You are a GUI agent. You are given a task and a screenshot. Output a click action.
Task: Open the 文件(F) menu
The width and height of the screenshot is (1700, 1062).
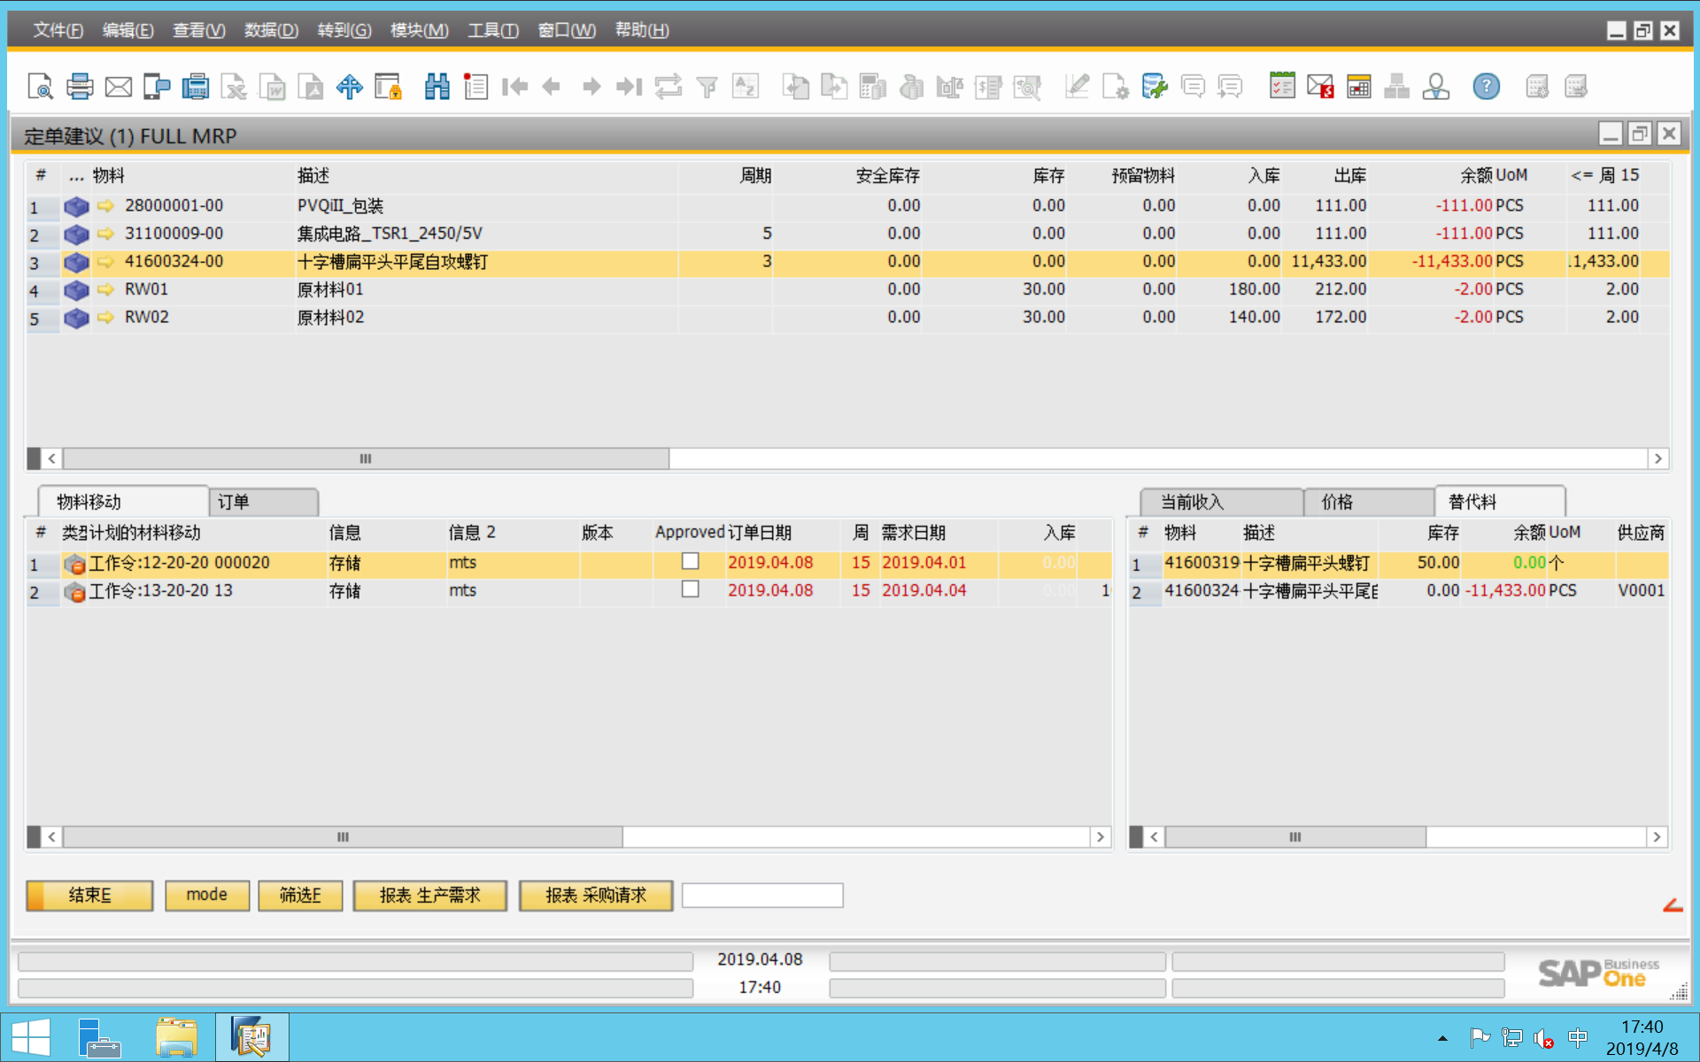tap(58, 30)
